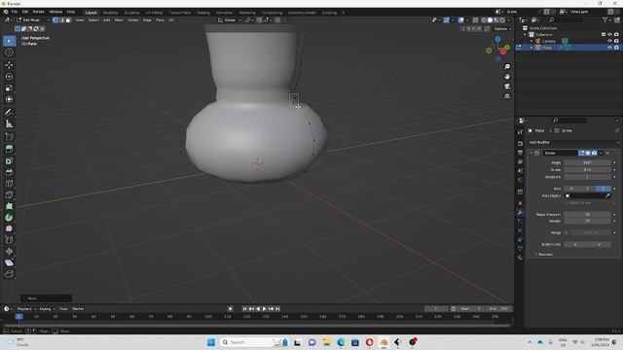Switch orthographic/perspective view gizmo

tap(507, 96)
